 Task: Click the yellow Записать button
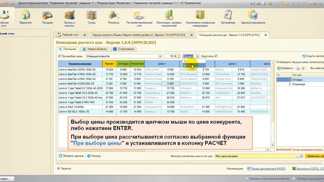(x=314, y=156)
